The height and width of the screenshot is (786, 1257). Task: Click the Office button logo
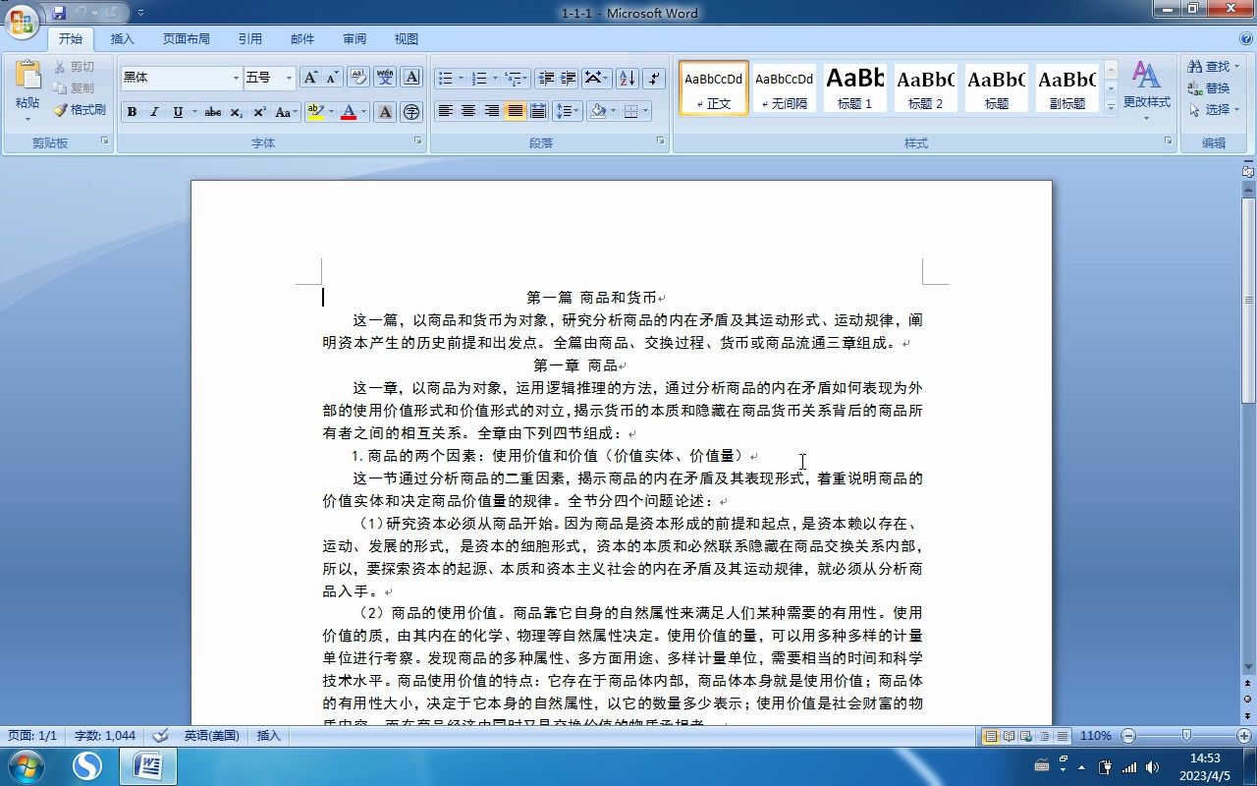coord(22,22)
